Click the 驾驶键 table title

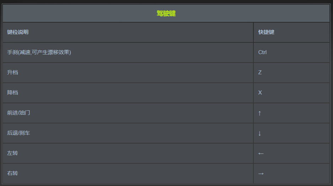point(166,13)
